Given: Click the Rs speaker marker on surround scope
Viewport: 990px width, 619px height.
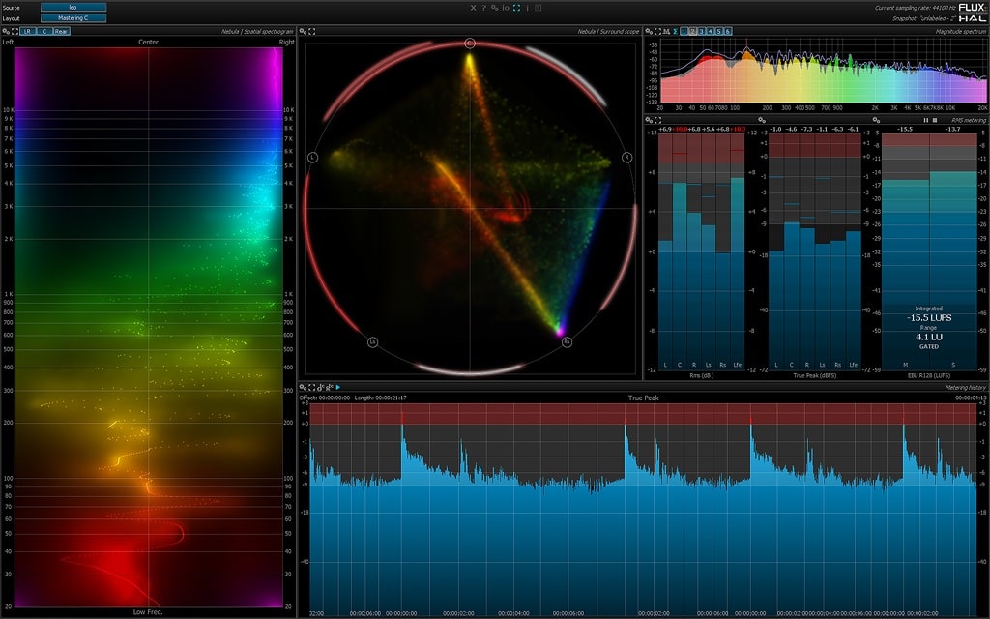Looking at the screenshot, I should [567, 341].
